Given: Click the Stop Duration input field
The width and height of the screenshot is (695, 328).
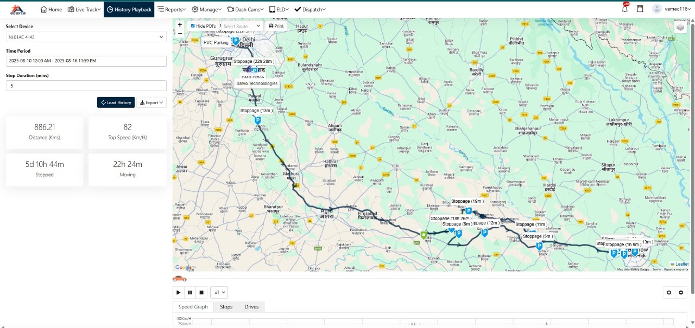Looking at the screenshot, I should click(x=86, y=86).
